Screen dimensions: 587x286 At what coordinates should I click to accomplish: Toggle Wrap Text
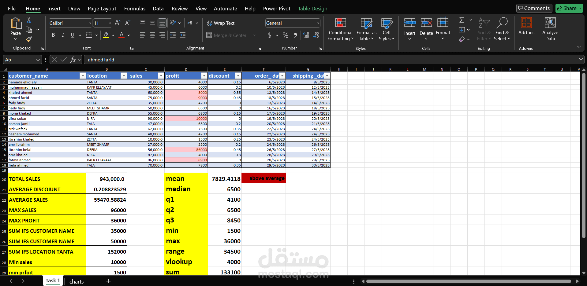tap(221, 23)
